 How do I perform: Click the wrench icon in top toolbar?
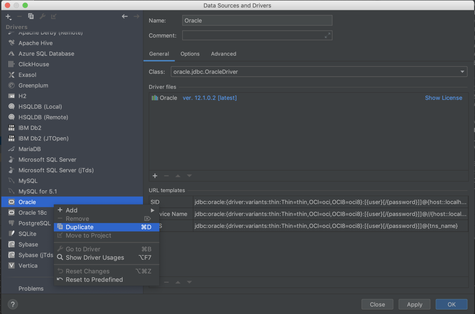[x=42, y=16]
